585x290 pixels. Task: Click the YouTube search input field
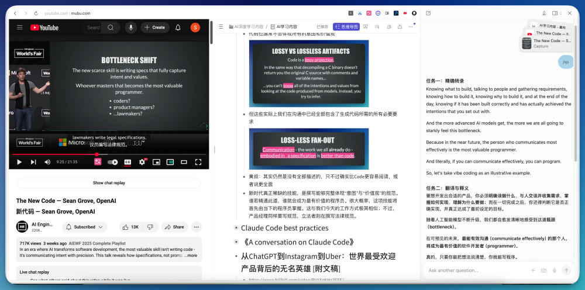(93, 27)
